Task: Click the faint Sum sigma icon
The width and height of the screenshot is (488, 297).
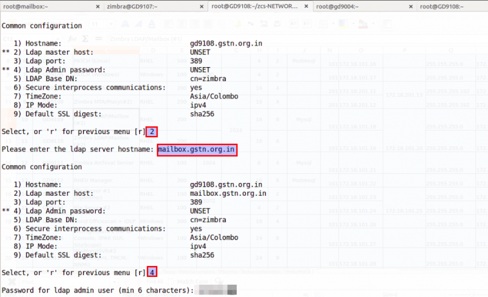Action: click(85, 39)
